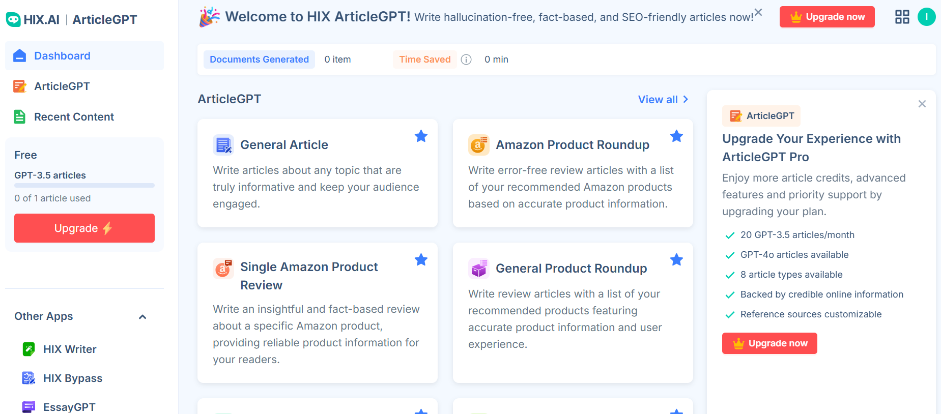Click Upgrade now in ArticleGPT Pro panel
Screen dimensions: 941x414
769,343
